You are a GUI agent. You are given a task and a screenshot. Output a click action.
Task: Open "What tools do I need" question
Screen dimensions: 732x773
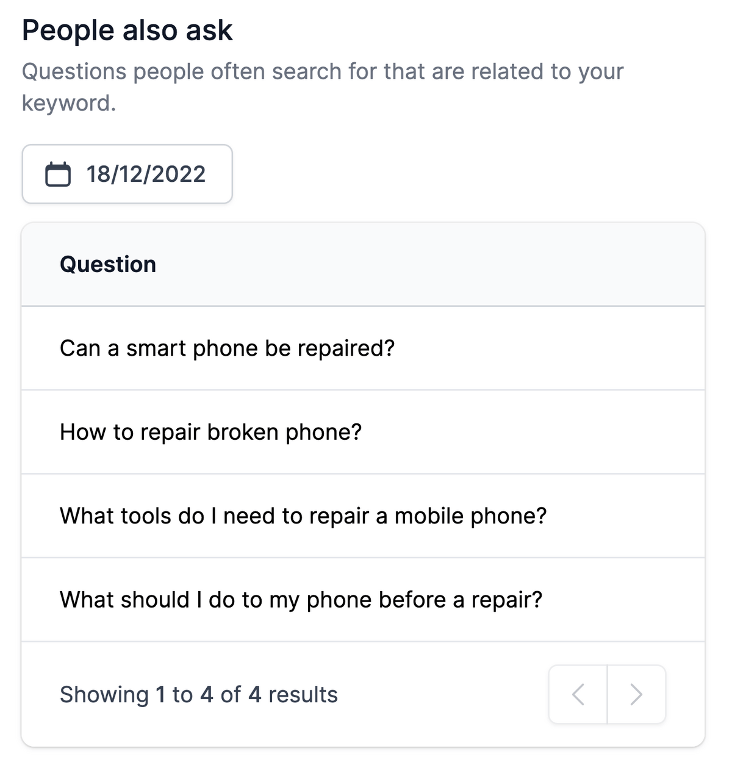[x=363, y=516]
